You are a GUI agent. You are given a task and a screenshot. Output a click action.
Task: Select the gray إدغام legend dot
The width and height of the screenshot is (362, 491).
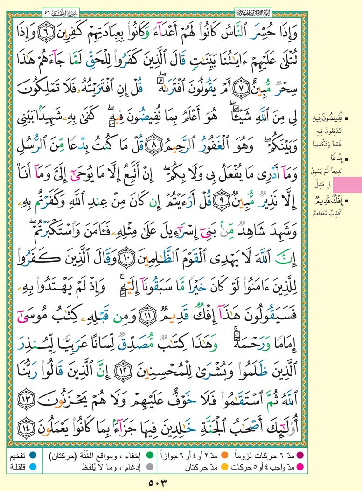tap(149, 465)
